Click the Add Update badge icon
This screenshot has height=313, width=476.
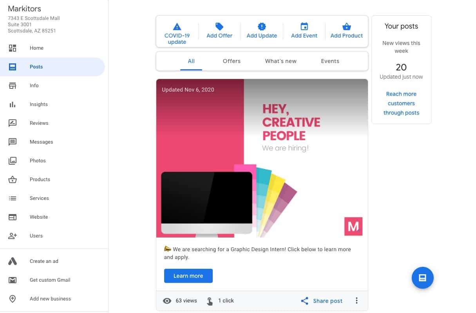point(262,27)
